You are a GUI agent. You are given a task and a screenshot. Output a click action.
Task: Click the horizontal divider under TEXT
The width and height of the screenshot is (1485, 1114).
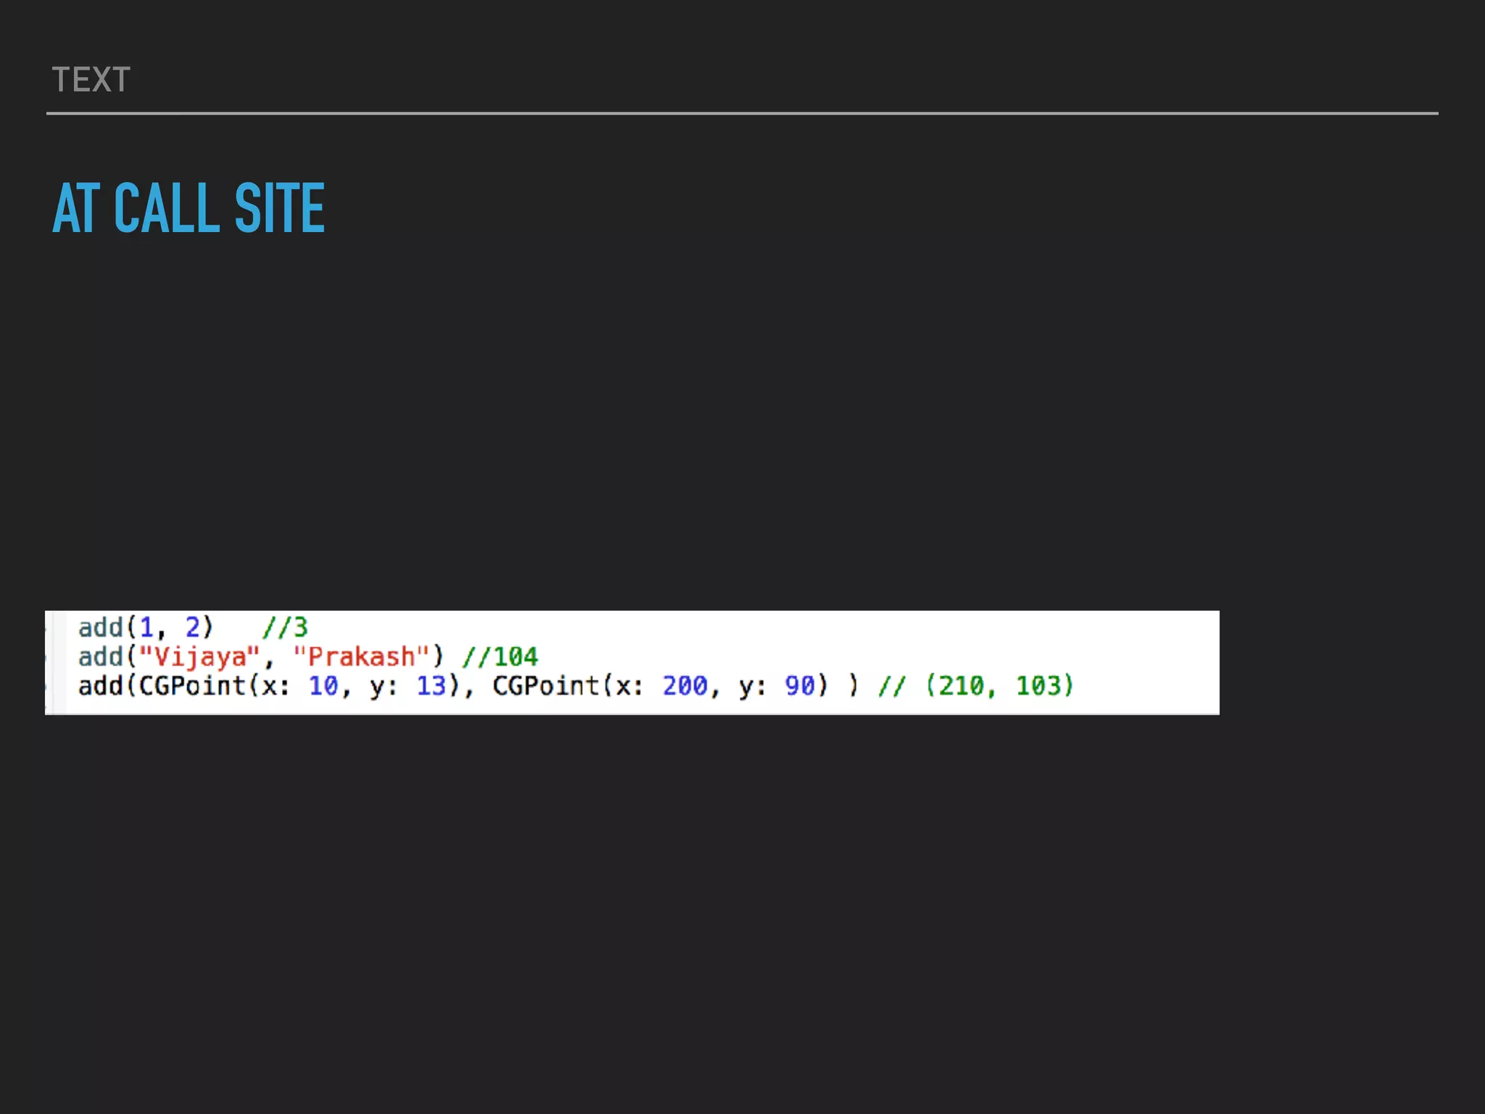point(741,113)
